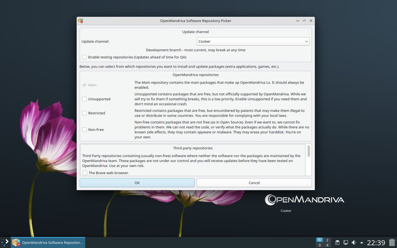Expand hidden system tray icons arrow

point(362,243)
